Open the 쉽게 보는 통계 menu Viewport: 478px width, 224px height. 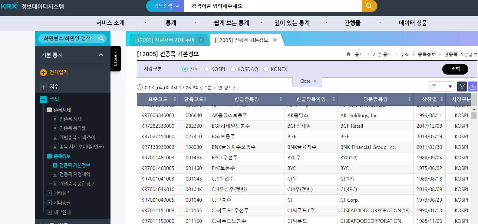pos(232,23)
